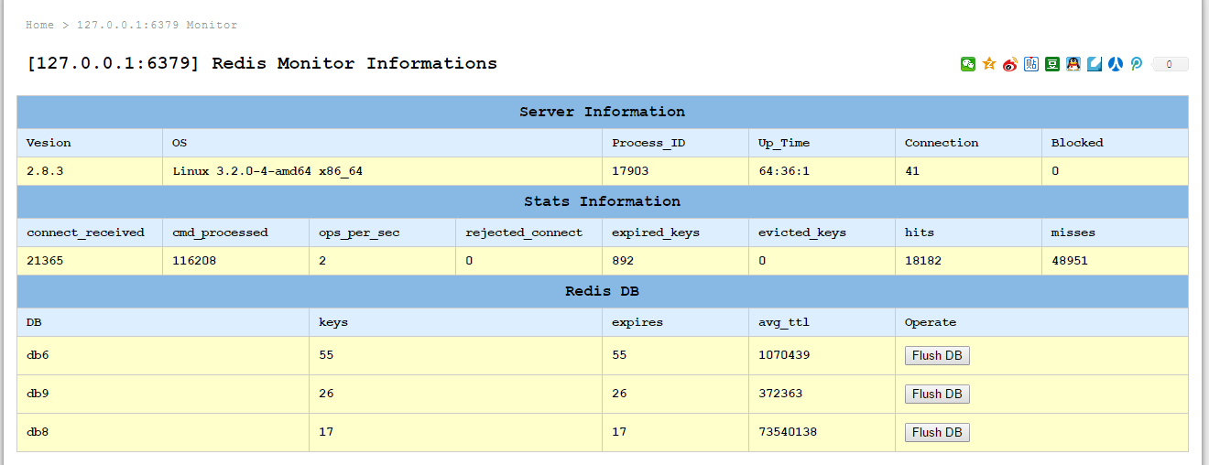This screenshot has width=1209, height=465.
Task: Share to Renren via blue circle icon
Action: pyautogui.click(x=1116, y=64)
